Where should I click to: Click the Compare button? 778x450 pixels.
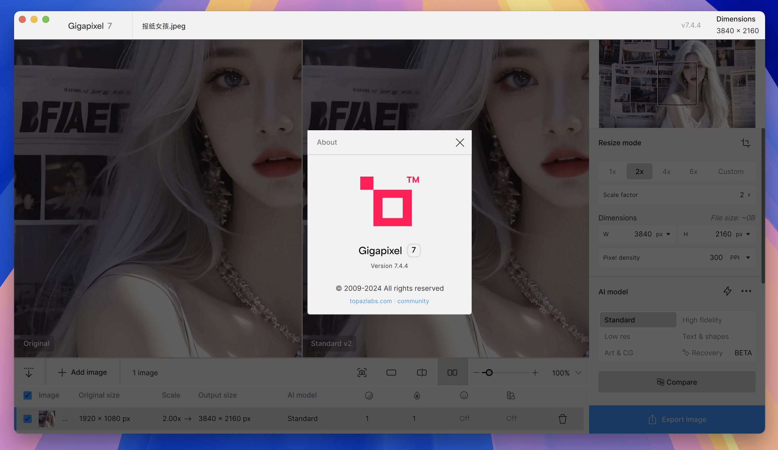point(677,382)
